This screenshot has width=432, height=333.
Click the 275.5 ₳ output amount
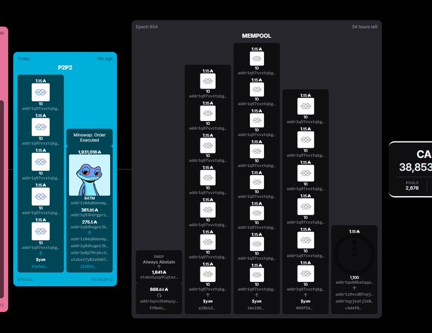[90, 222]
